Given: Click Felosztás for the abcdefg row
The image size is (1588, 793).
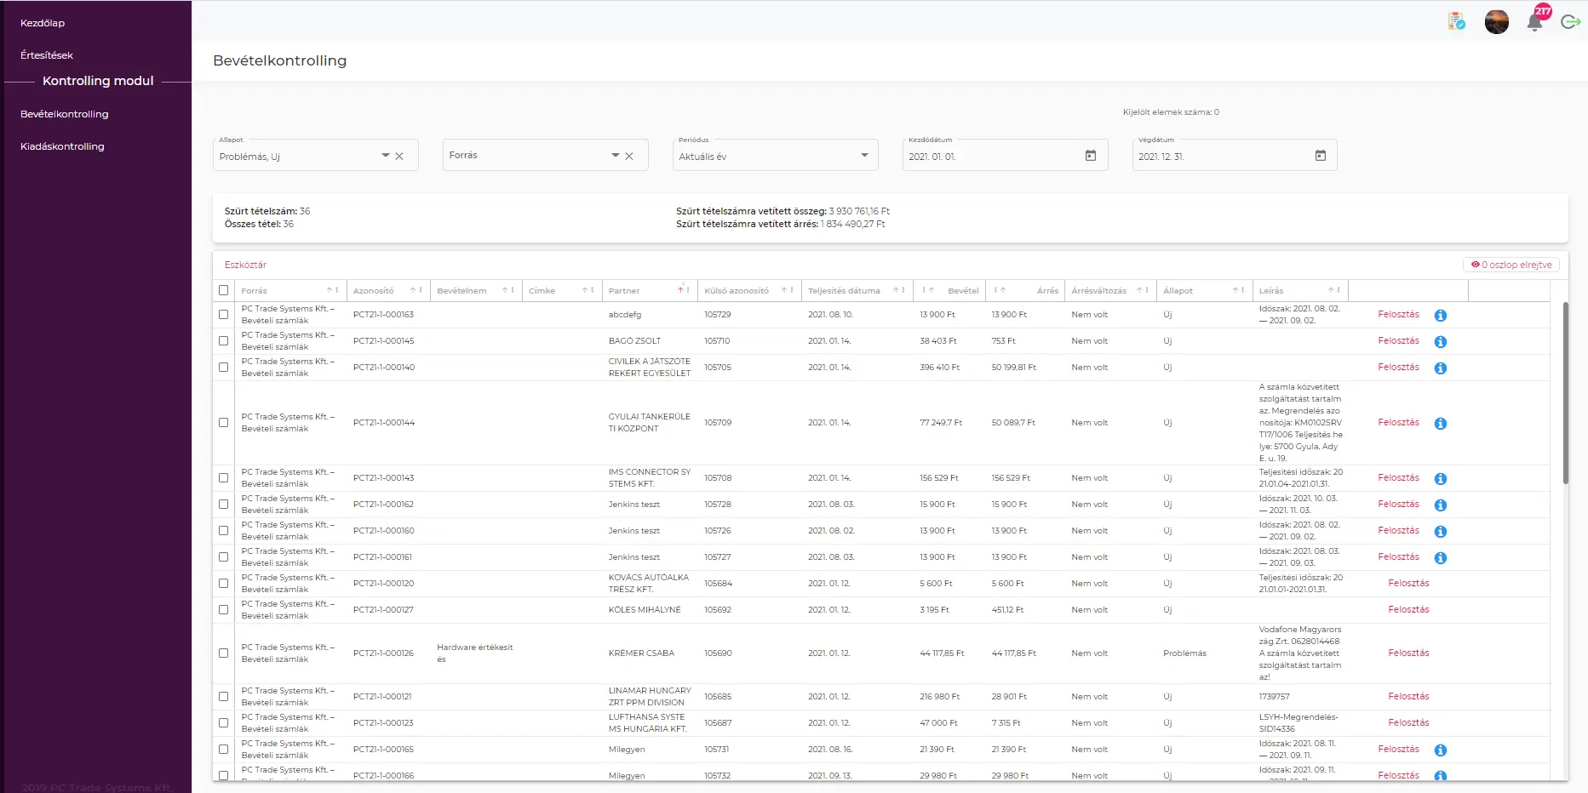Looking at the screenshot, I should pyautogui.click(x=1398, y=314).
